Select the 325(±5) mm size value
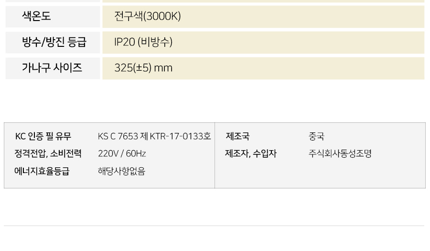This screenshot has height=251, width=430. tap(143, 68)
